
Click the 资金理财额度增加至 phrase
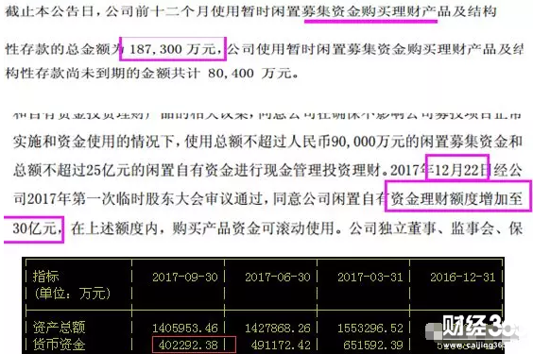[x=456, y=198]
